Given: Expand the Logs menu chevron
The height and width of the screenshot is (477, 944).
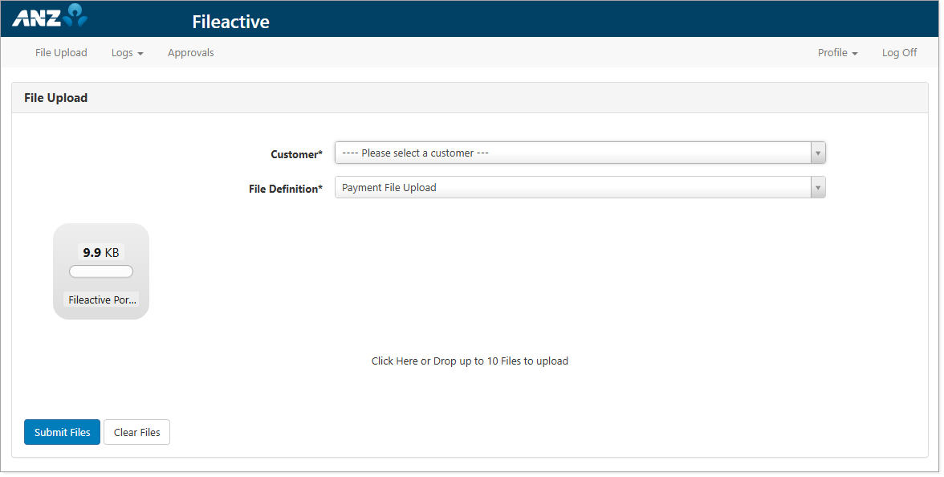Looking at the screenshot, I should (x=140, y=53).
